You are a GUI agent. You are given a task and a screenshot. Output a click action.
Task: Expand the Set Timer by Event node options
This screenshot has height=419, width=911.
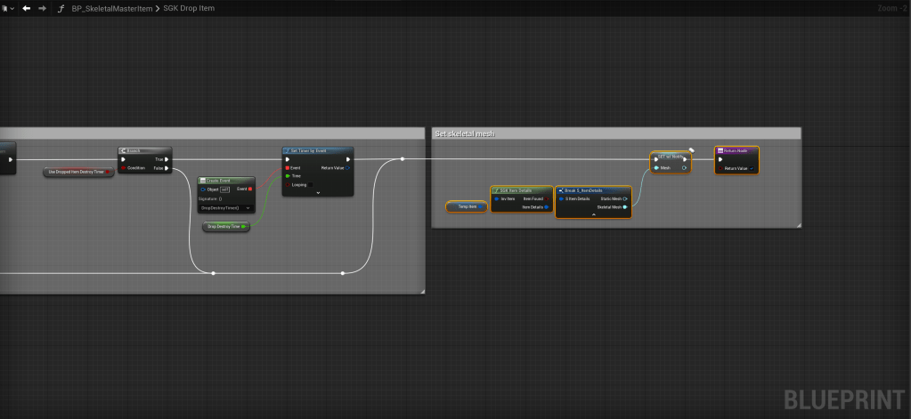tap(318, 193)
